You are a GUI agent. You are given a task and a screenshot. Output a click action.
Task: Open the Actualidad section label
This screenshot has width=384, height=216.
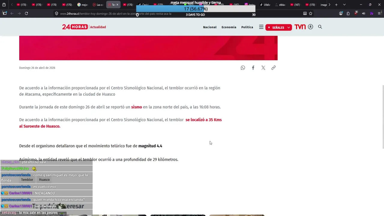coord(98,27)
